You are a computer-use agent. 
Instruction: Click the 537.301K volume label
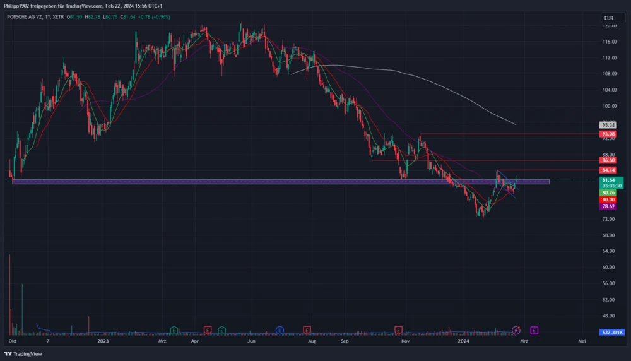click(611, 332)
